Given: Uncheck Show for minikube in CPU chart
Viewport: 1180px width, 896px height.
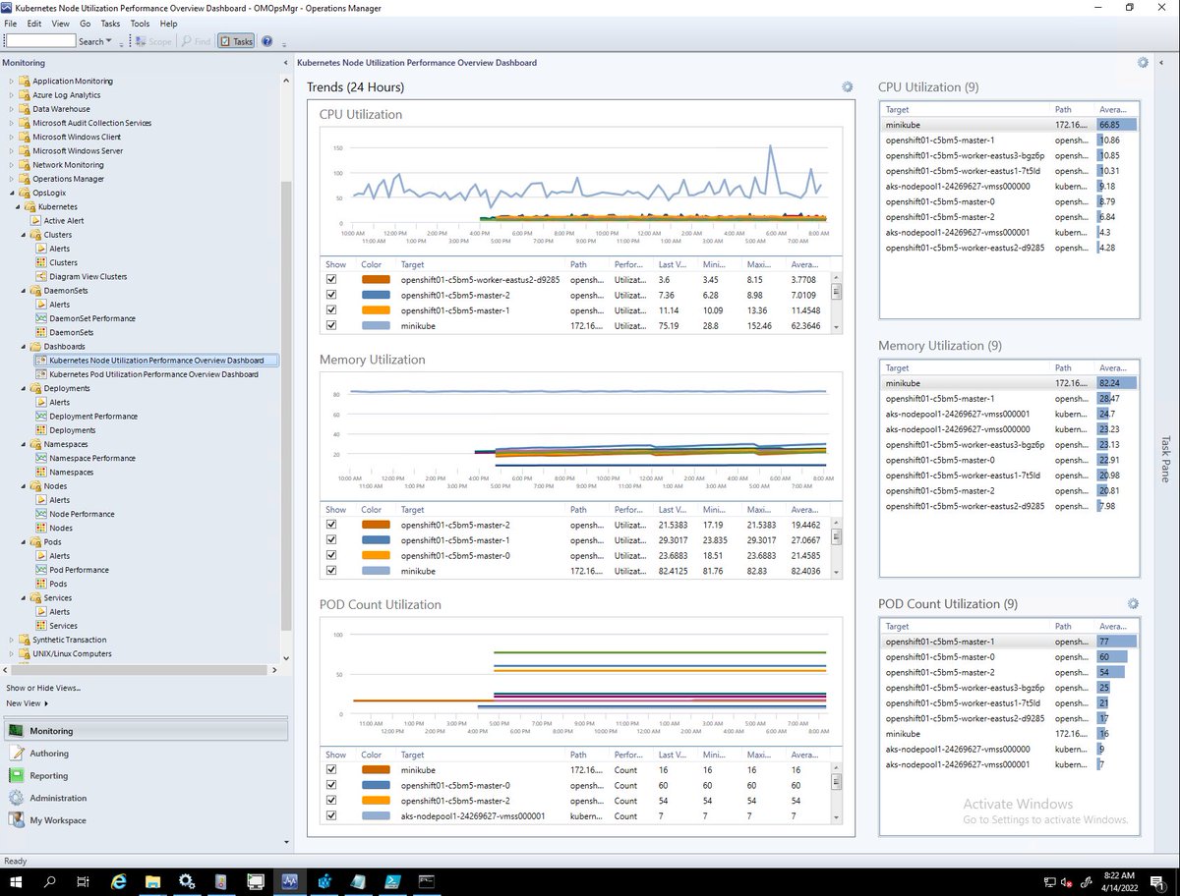Looking at the screenshot, I should click(331, 325).
